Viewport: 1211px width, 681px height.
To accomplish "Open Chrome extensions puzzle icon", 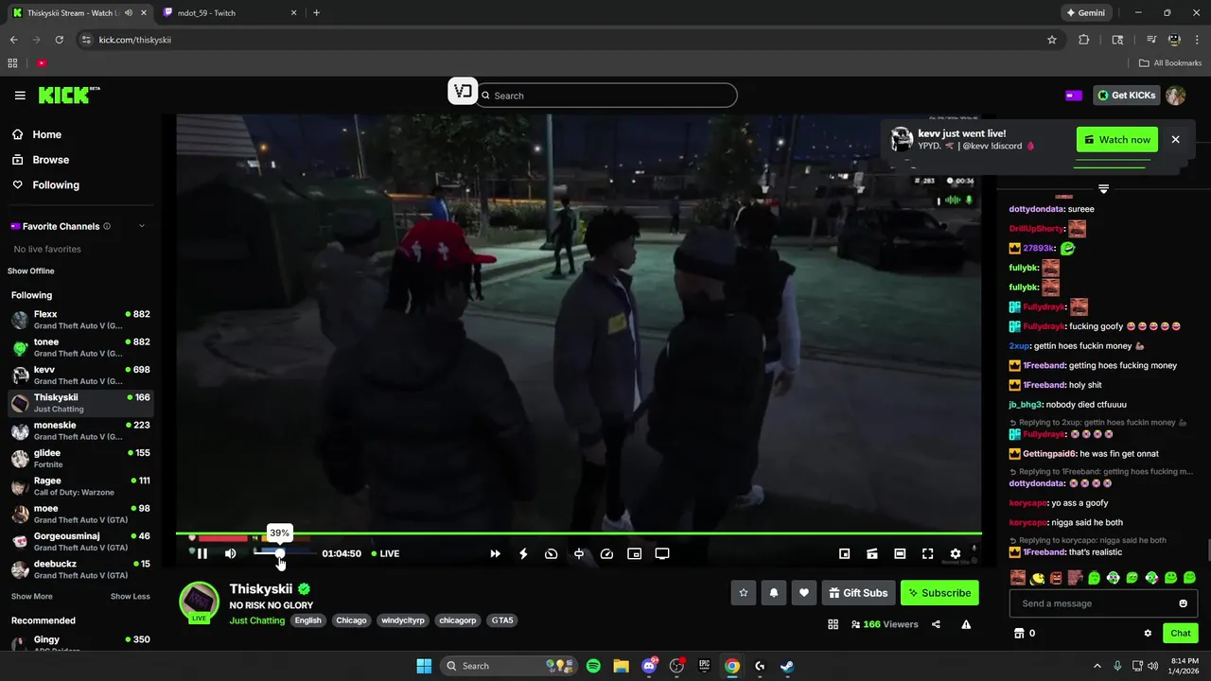I will pos(1084,40).
